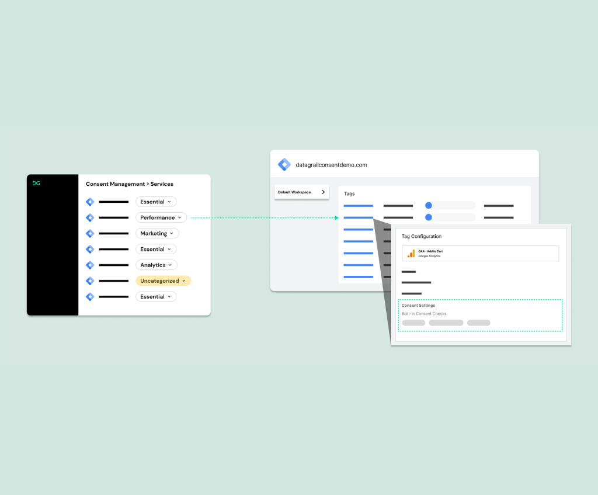Viewport: 598px width, 495px height.
Task: Click the Tag Manager icon beside the last Essential row
Action: point(90,296)
